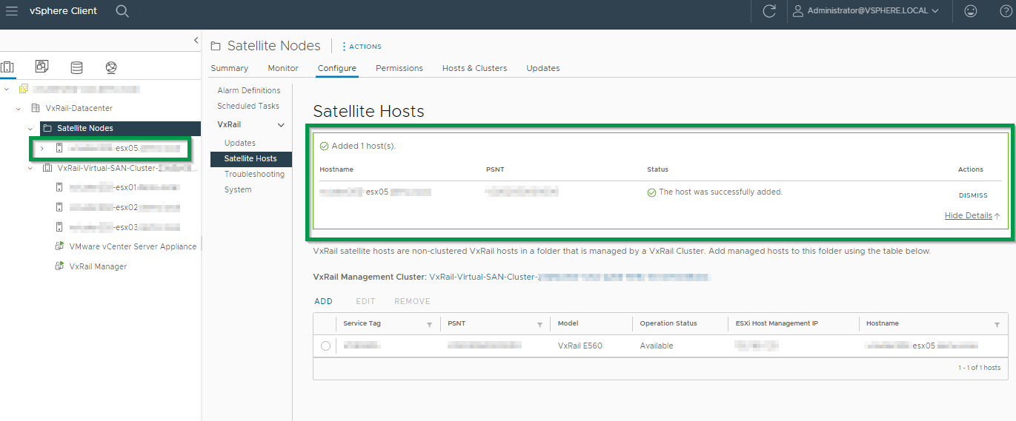Select VxRail Manager VM in tree
The image size is (1016, 421).
point(98,266)
